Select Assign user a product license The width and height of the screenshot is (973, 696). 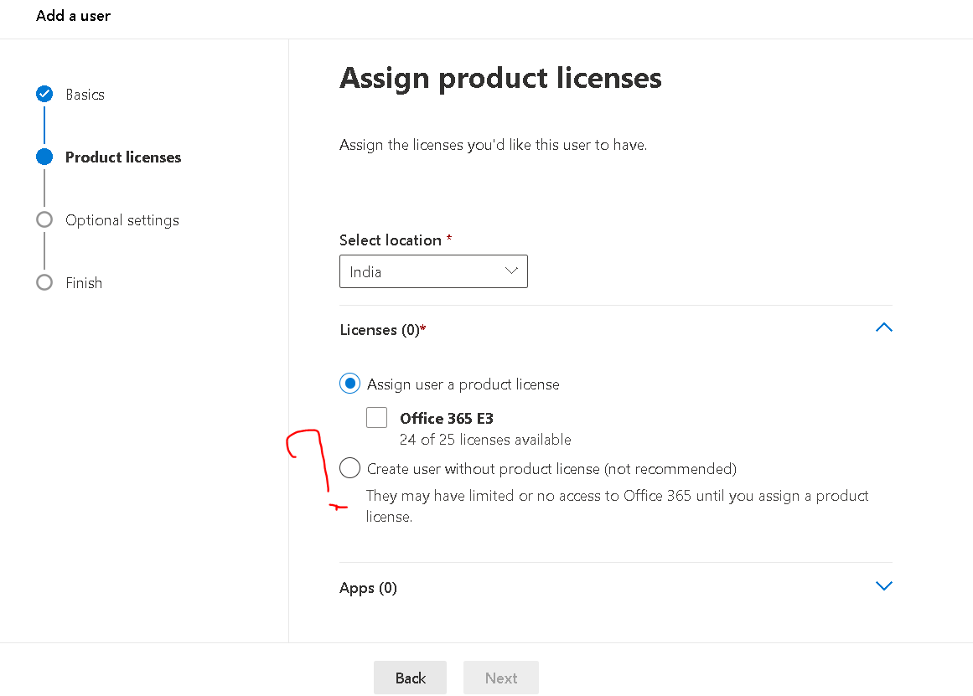point(350,384)
